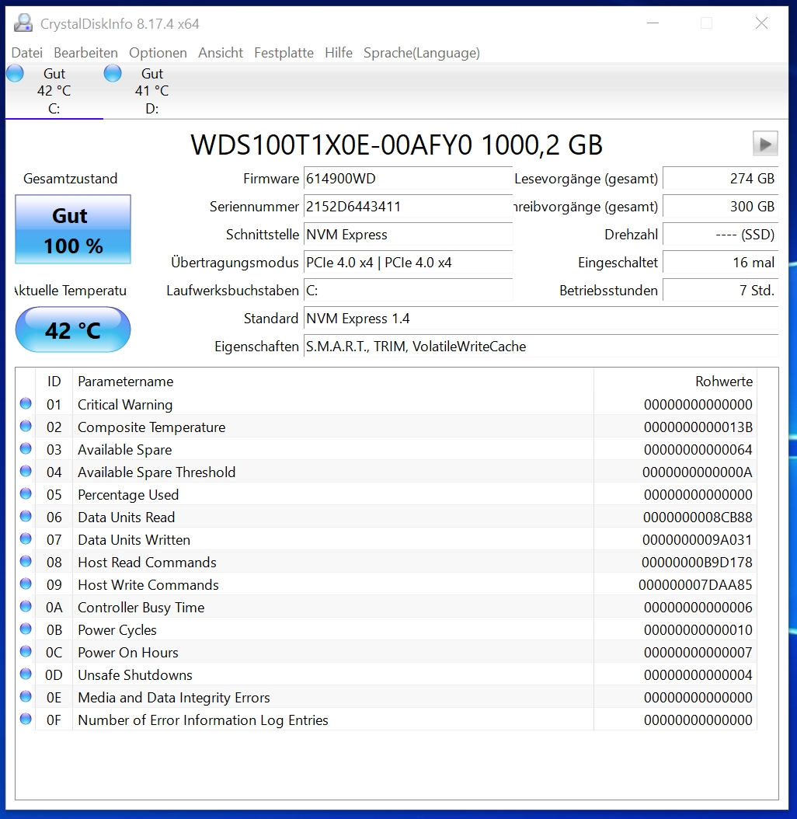
Task: Open the Bearbeiten menu
Action: (85, 53)
